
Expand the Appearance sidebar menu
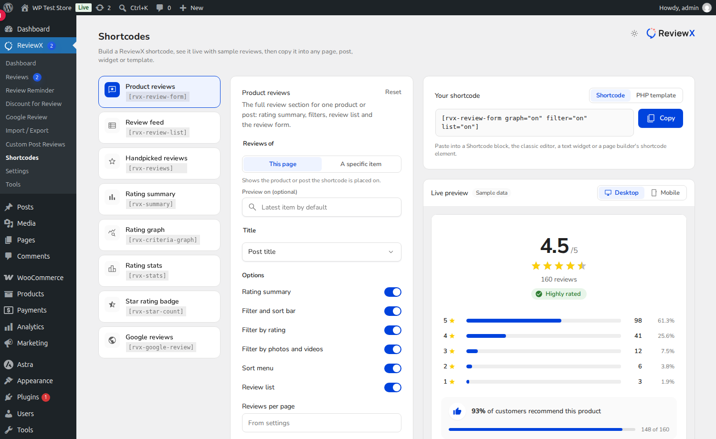click(x=38, y=381)
